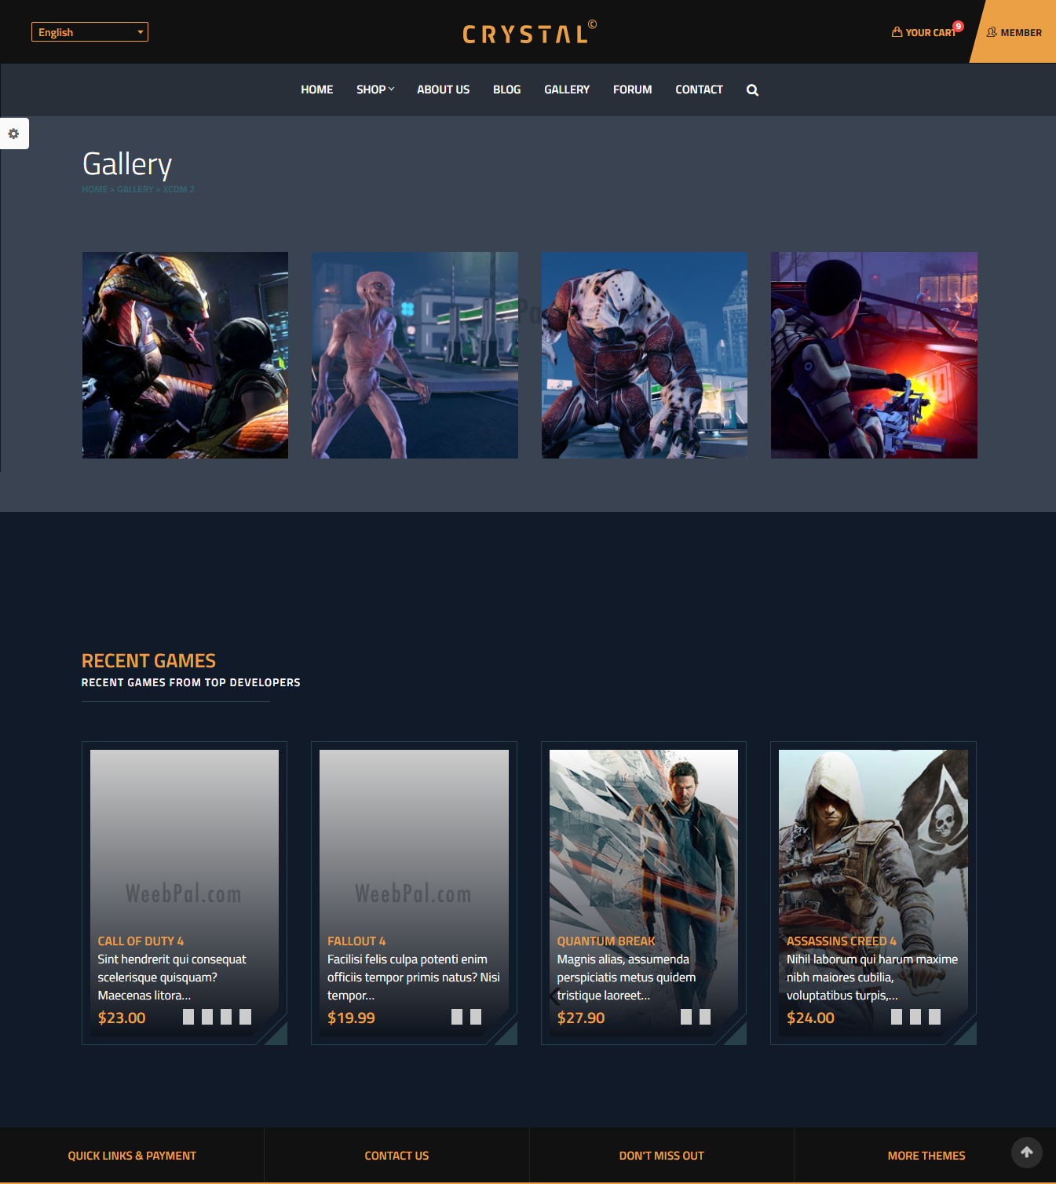
Task: Open the armored Berserker gallery image
Action: (645, 355)
